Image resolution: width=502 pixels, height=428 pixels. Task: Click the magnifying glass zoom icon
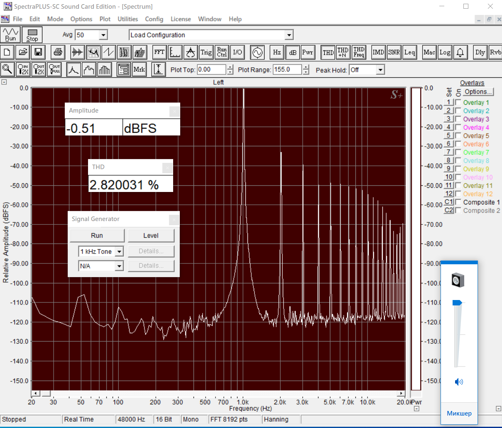point(7,69)
